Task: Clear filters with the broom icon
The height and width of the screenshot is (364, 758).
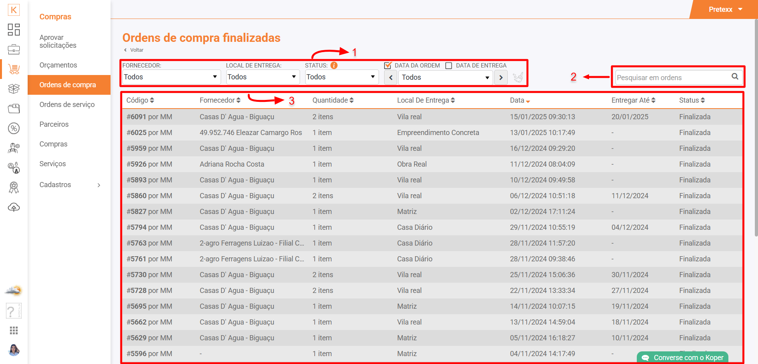Action: pyautogui.click(x=518, y=77)
